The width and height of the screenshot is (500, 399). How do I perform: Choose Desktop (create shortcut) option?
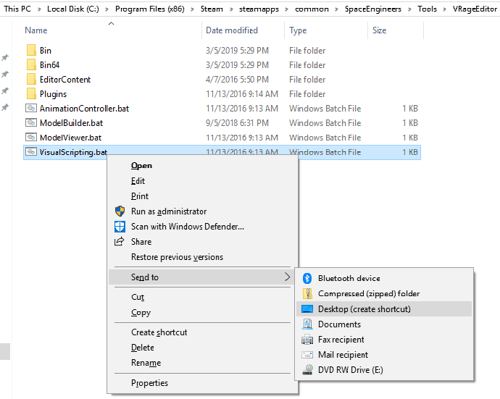tap(364, 309)
